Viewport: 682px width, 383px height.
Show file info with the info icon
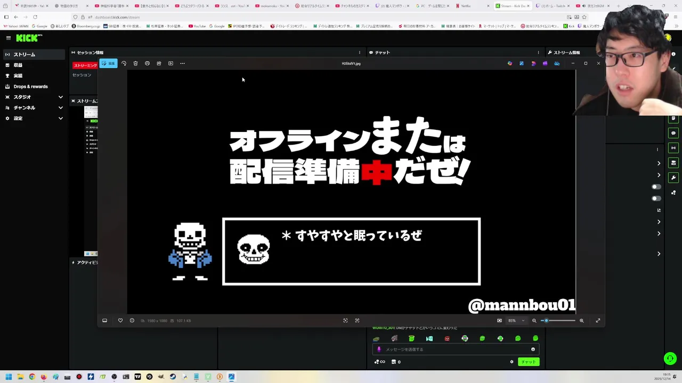(132, 320)
